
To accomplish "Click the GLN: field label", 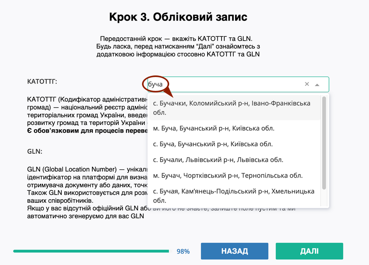I will coord(35,151).
